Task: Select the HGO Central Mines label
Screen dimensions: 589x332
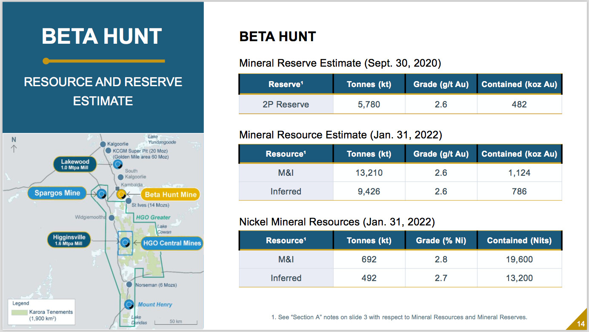Action: pyautogui.click(x=172, y=243)
